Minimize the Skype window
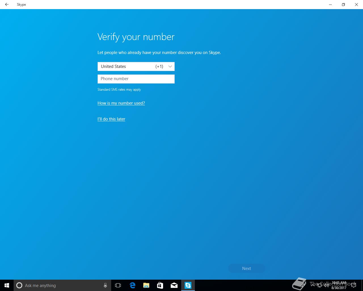The image size is (363, 291). (x=330, y=5)
